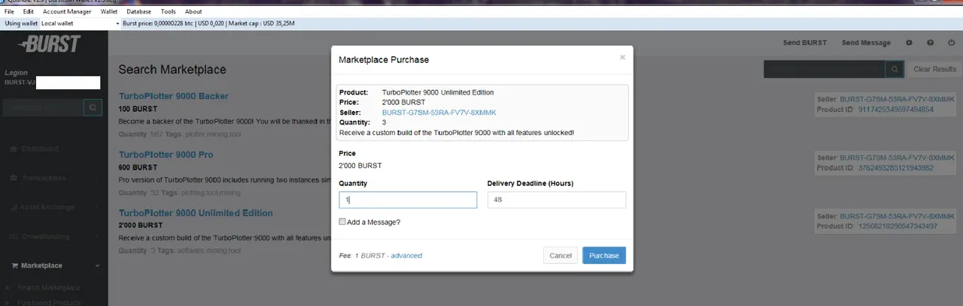Open the Database menu
This screenshot has height=306, width=963.
[x=138, y=12]
